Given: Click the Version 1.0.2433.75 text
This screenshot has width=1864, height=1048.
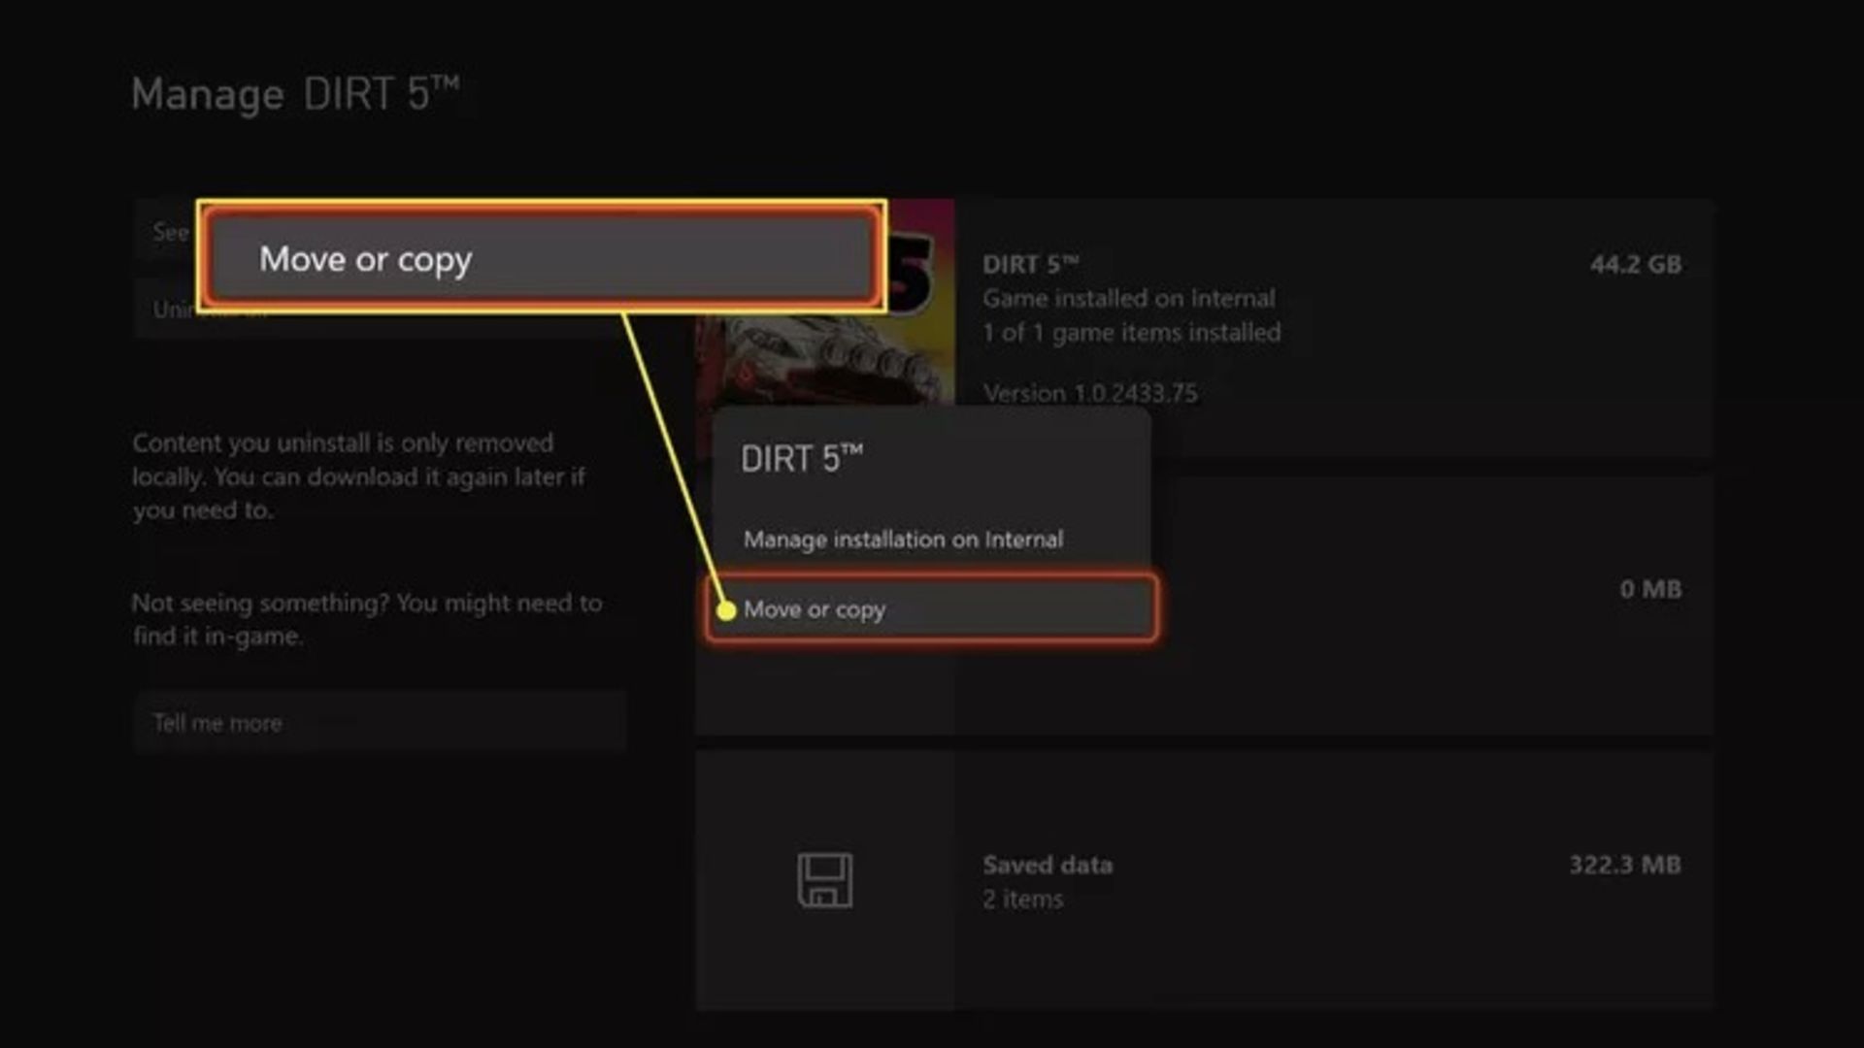Looking at the screenshot, I should click(1089, 393).
